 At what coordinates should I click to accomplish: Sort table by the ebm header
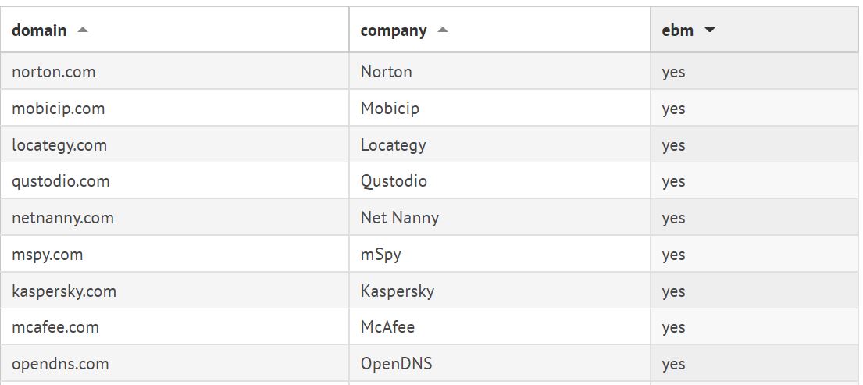tap(677, 30)
